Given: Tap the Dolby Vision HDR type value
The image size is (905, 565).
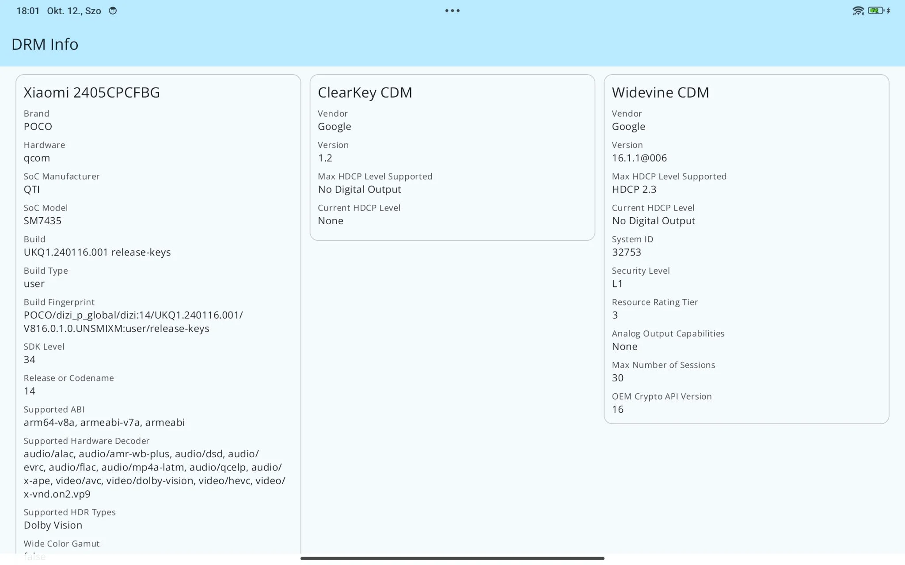Looking at the screenshot, I should tap(53, 525).
